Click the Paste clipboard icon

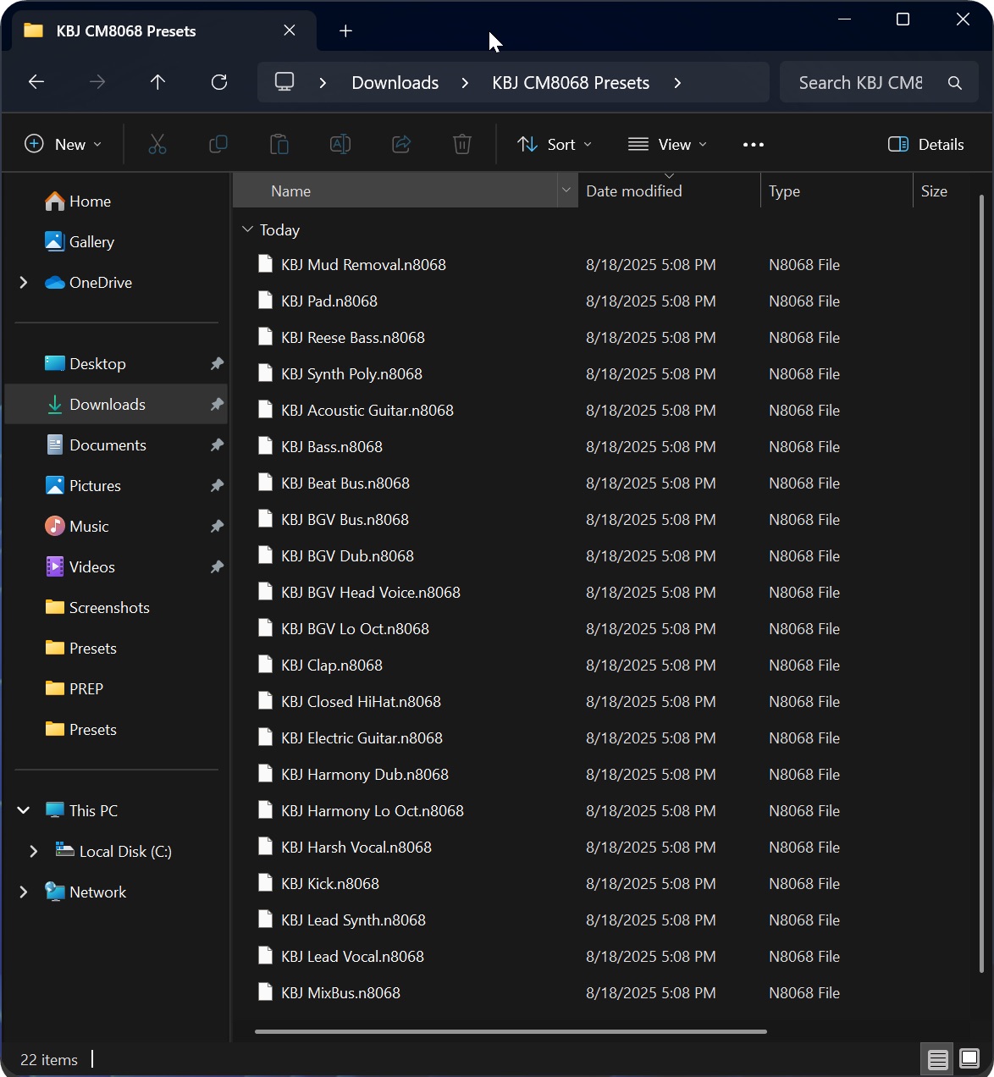coord(279,145)
